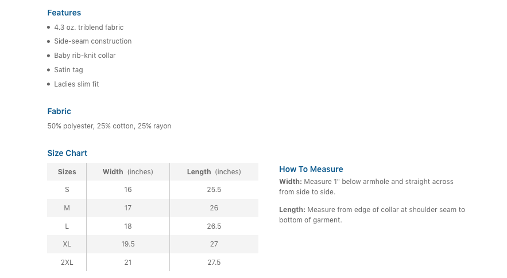
Task: Select the XL row label
Action: click(x=67, y=244)
